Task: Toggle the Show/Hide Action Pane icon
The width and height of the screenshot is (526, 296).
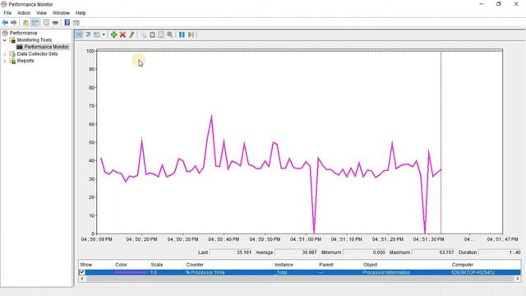Action: pos(76,22)
